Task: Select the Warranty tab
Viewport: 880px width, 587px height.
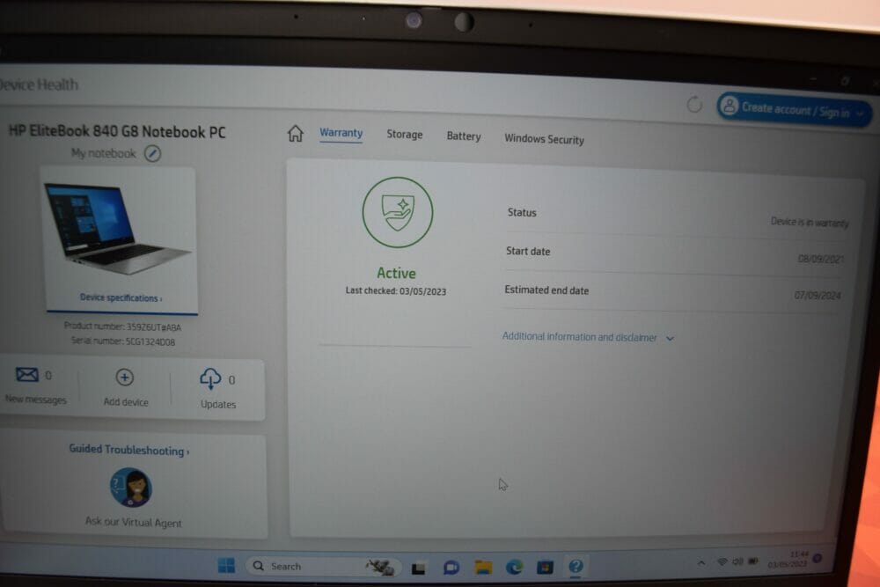Action: 341,133
